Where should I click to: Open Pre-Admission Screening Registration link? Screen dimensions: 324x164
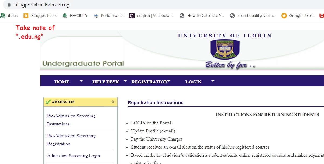(71, 140)
